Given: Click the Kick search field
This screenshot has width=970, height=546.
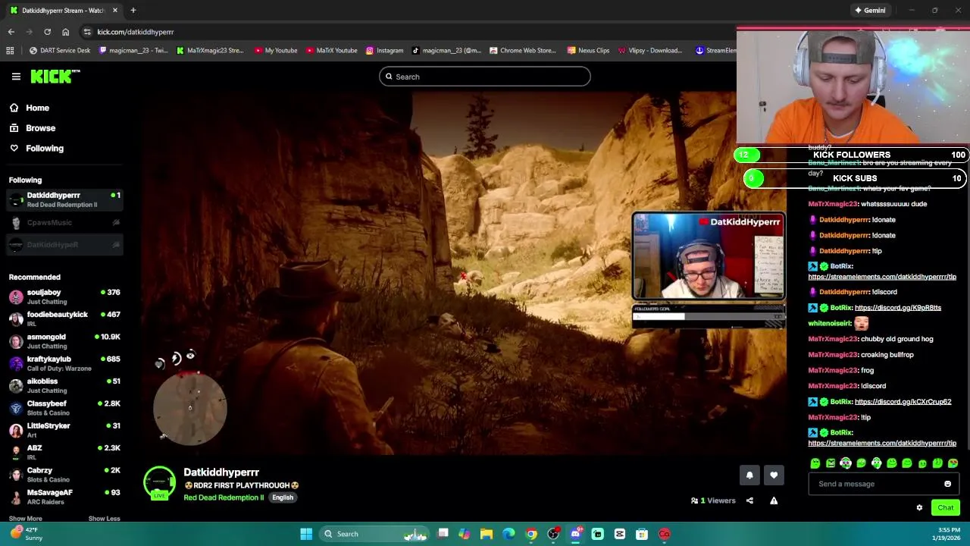Looking at the screenshot, I should pos(484,77).
